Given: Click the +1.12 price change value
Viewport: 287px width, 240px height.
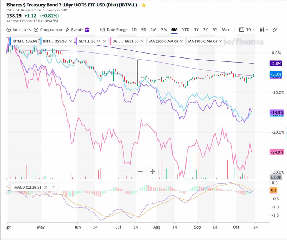Looking at the screenshot, I should coord(30,16).
